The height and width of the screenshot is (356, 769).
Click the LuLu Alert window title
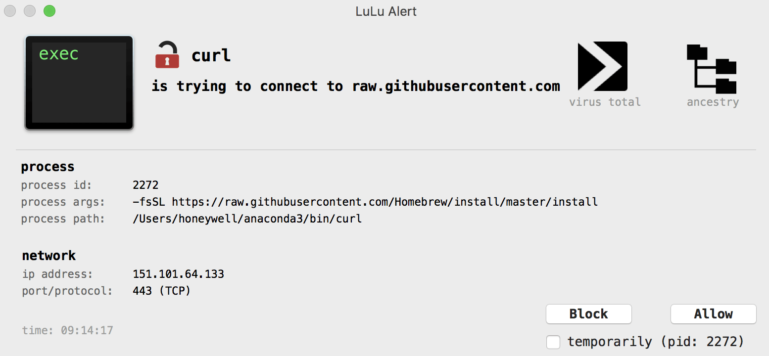(x=386, y=11)
